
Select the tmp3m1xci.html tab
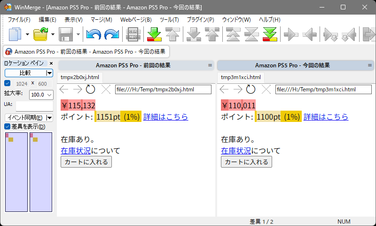[x=241, y=77]
